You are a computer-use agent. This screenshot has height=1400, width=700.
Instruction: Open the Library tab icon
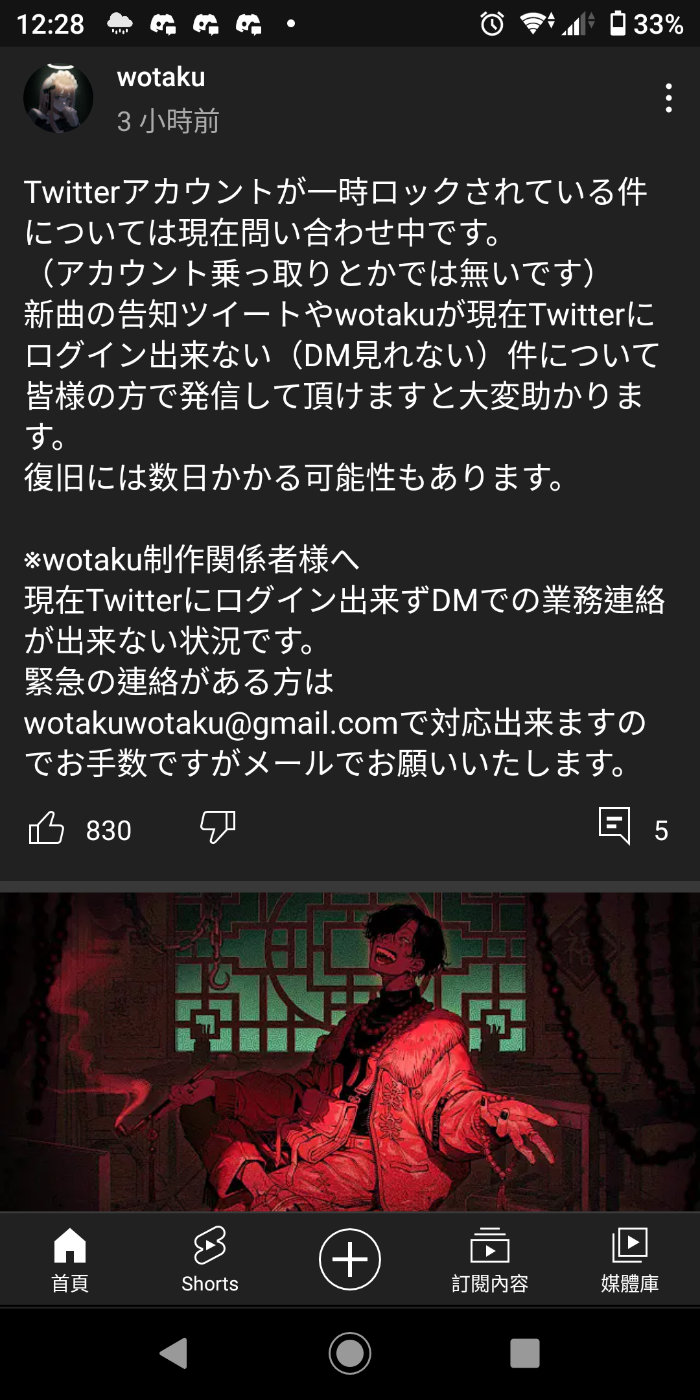[x=630, y=1244]
